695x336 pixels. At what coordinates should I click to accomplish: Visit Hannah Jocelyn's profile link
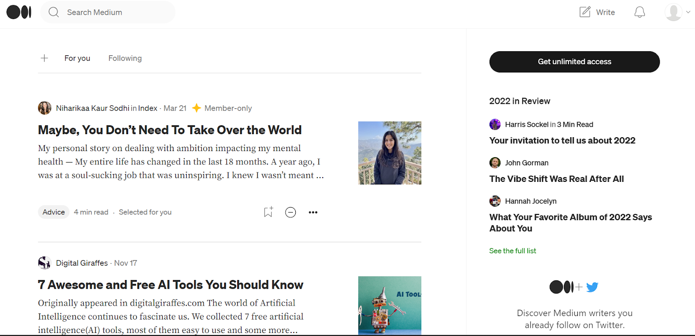[x=531, y=201]
